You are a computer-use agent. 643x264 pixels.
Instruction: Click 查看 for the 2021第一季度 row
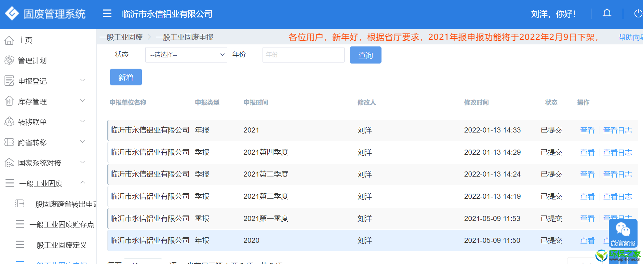tap(587, 218)
